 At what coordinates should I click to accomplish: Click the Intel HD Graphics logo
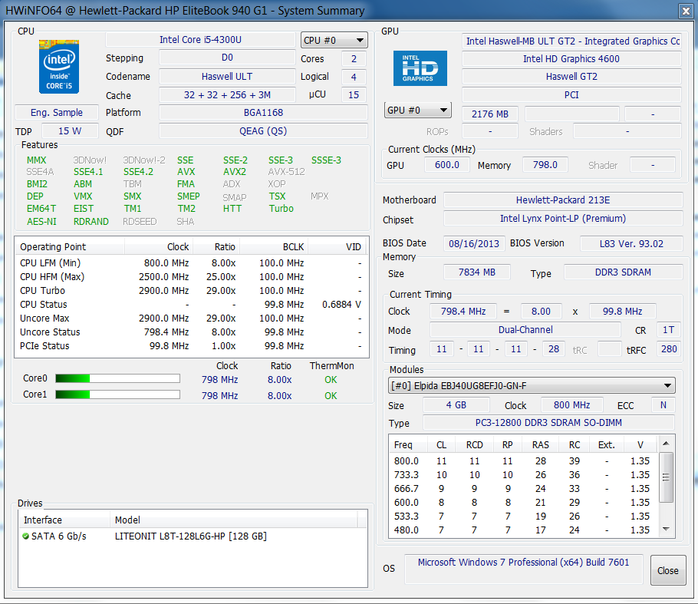pos(420,68)
